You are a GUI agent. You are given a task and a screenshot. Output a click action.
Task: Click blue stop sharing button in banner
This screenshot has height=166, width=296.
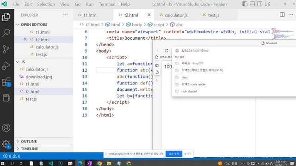coord(174,154)
